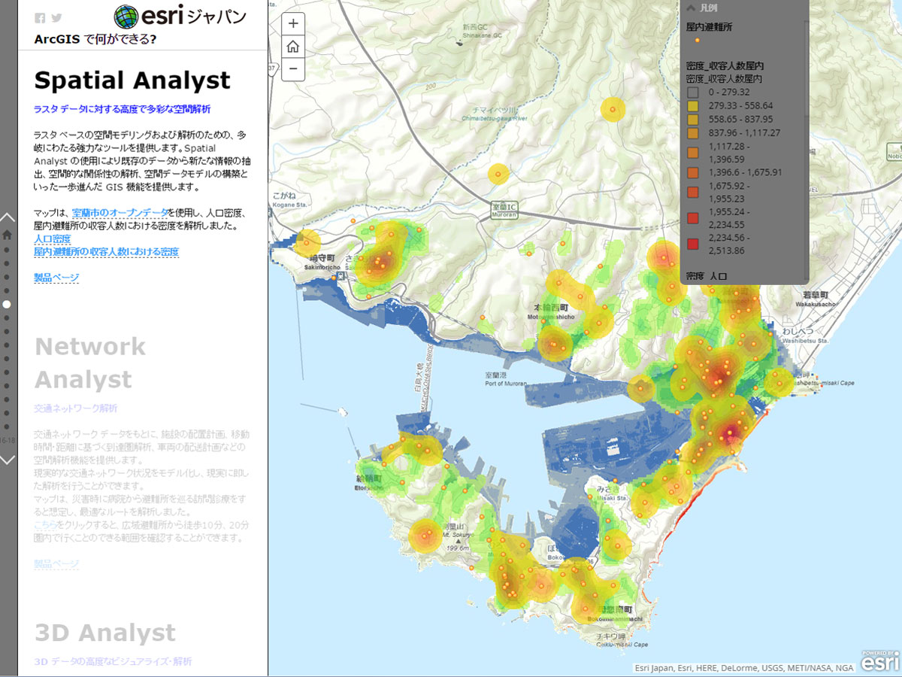902x677 pixels.
Task: Share story on Facebook
Action: click(40, 18)
